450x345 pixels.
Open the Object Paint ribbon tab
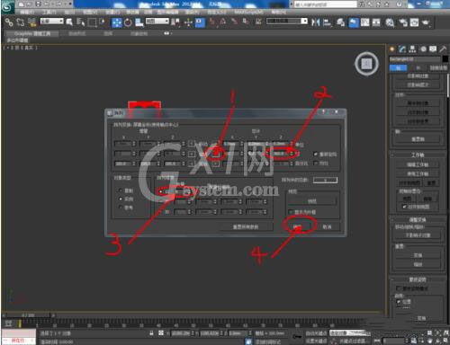[139, 33]
